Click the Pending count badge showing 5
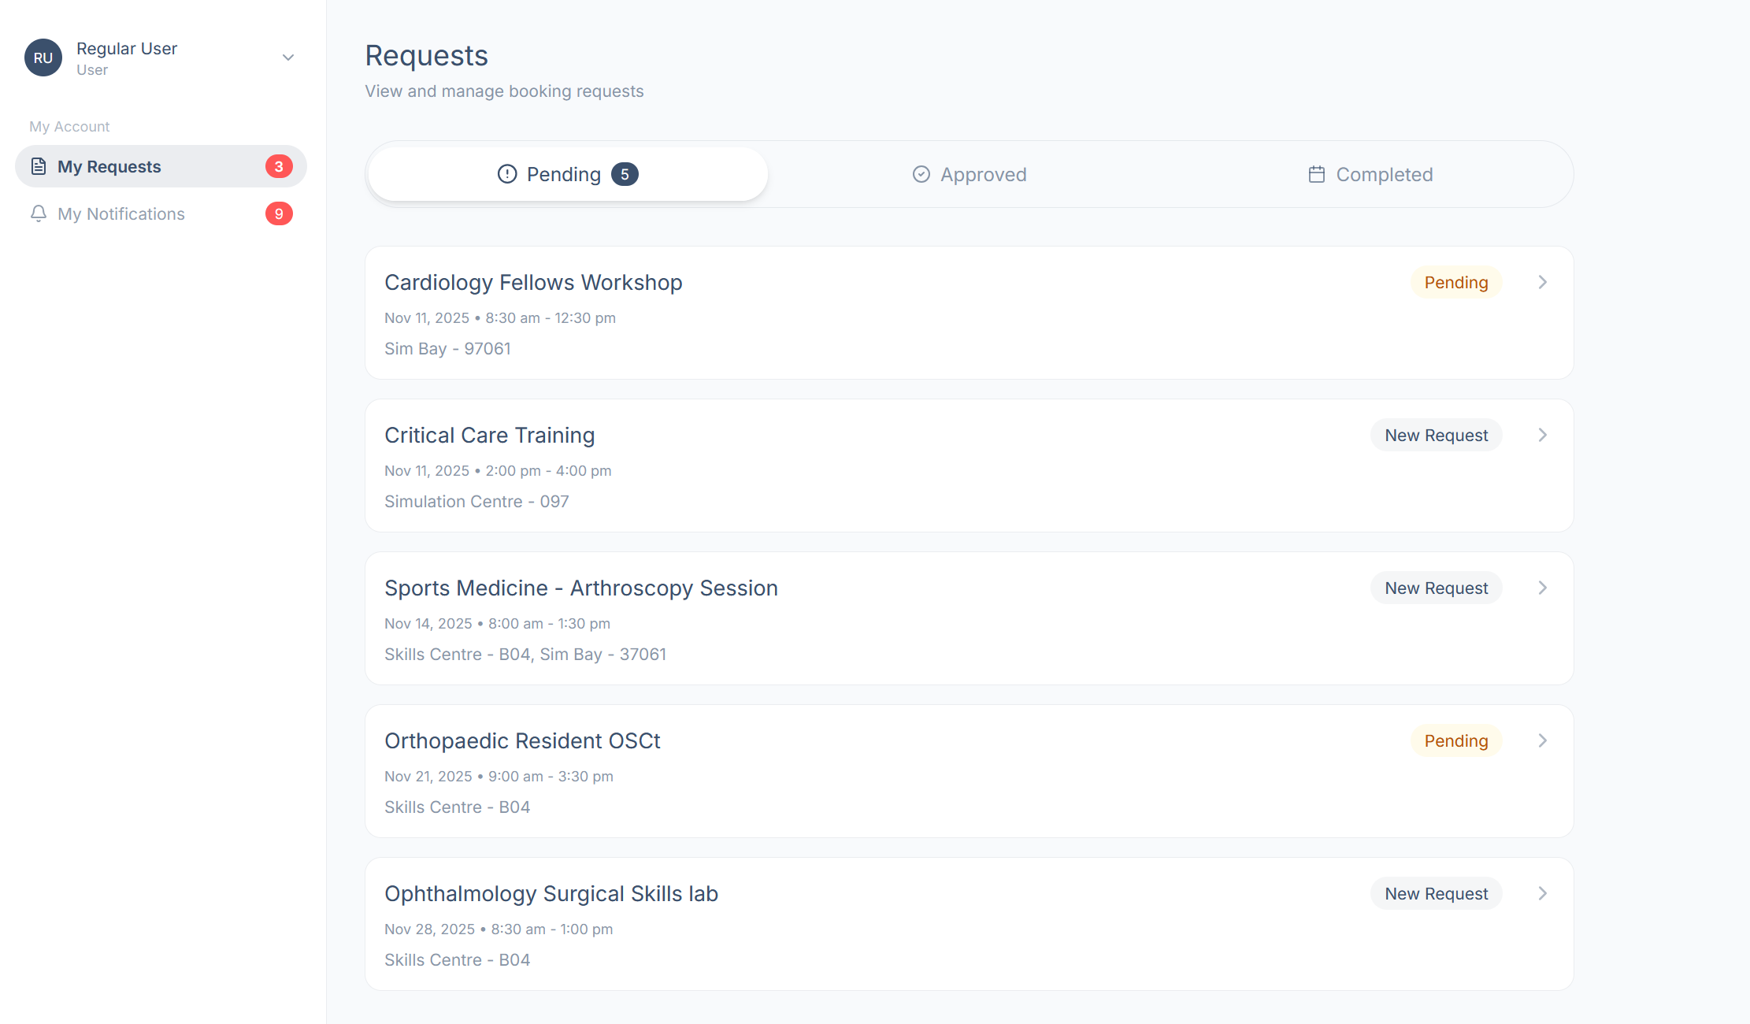Screen dimensions: 1750x1024 [625, 174]
